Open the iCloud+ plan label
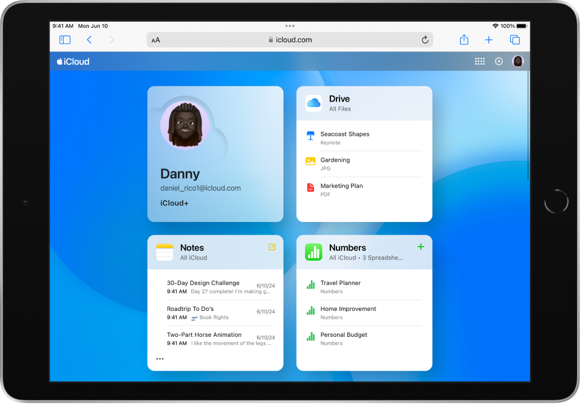This screenshot has height=404, width=581. click(x=174, y=203)
